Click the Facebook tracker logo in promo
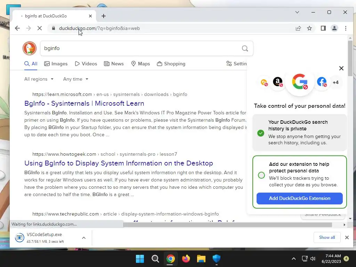Image resolution: width=356 pixels, height=267 pixels. click(x=322, y=82)
